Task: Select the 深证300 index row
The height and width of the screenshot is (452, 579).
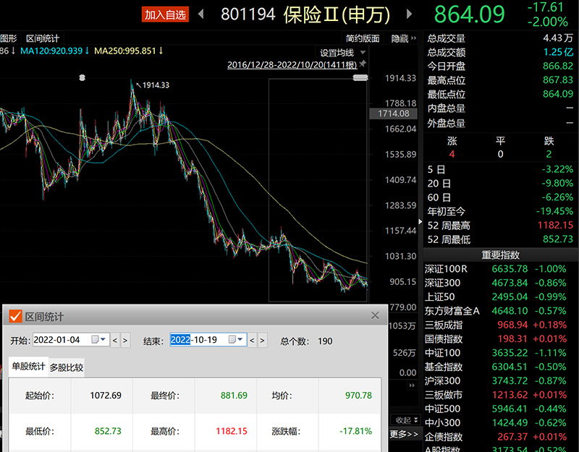Action: click(x=501, y=283)
